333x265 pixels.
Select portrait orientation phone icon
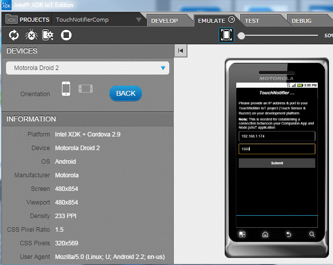tap(66, 89)
